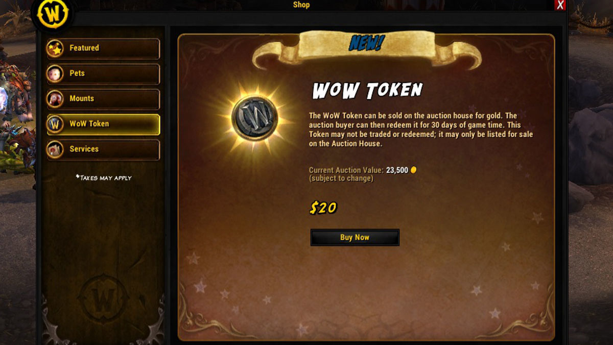Click the gold coin next to 23,500
Viewport: 613px width, 345px height.
pyautogui.click(x=413, y=170)
